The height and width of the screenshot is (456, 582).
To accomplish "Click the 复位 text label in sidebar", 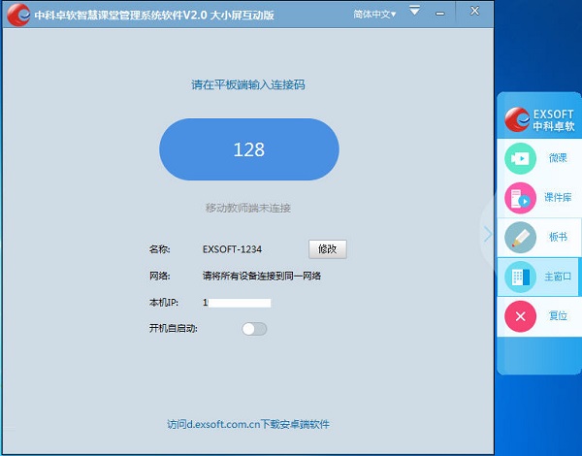I will coord(558,316).
